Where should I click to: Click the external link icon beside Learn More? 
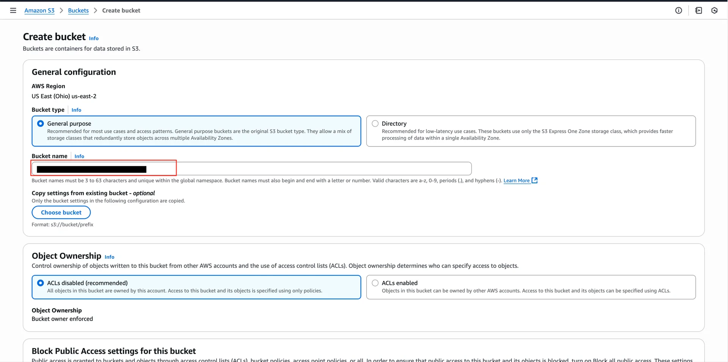point(535,180)
